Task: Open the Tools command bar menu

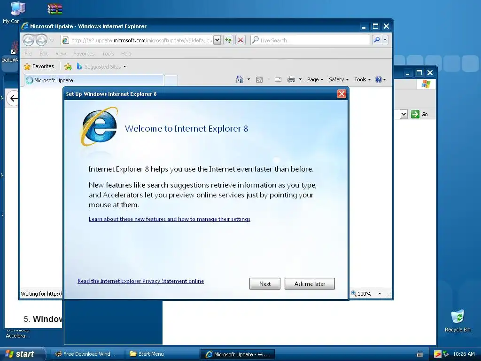Action: pyautogui.click(x=362, y=79)
